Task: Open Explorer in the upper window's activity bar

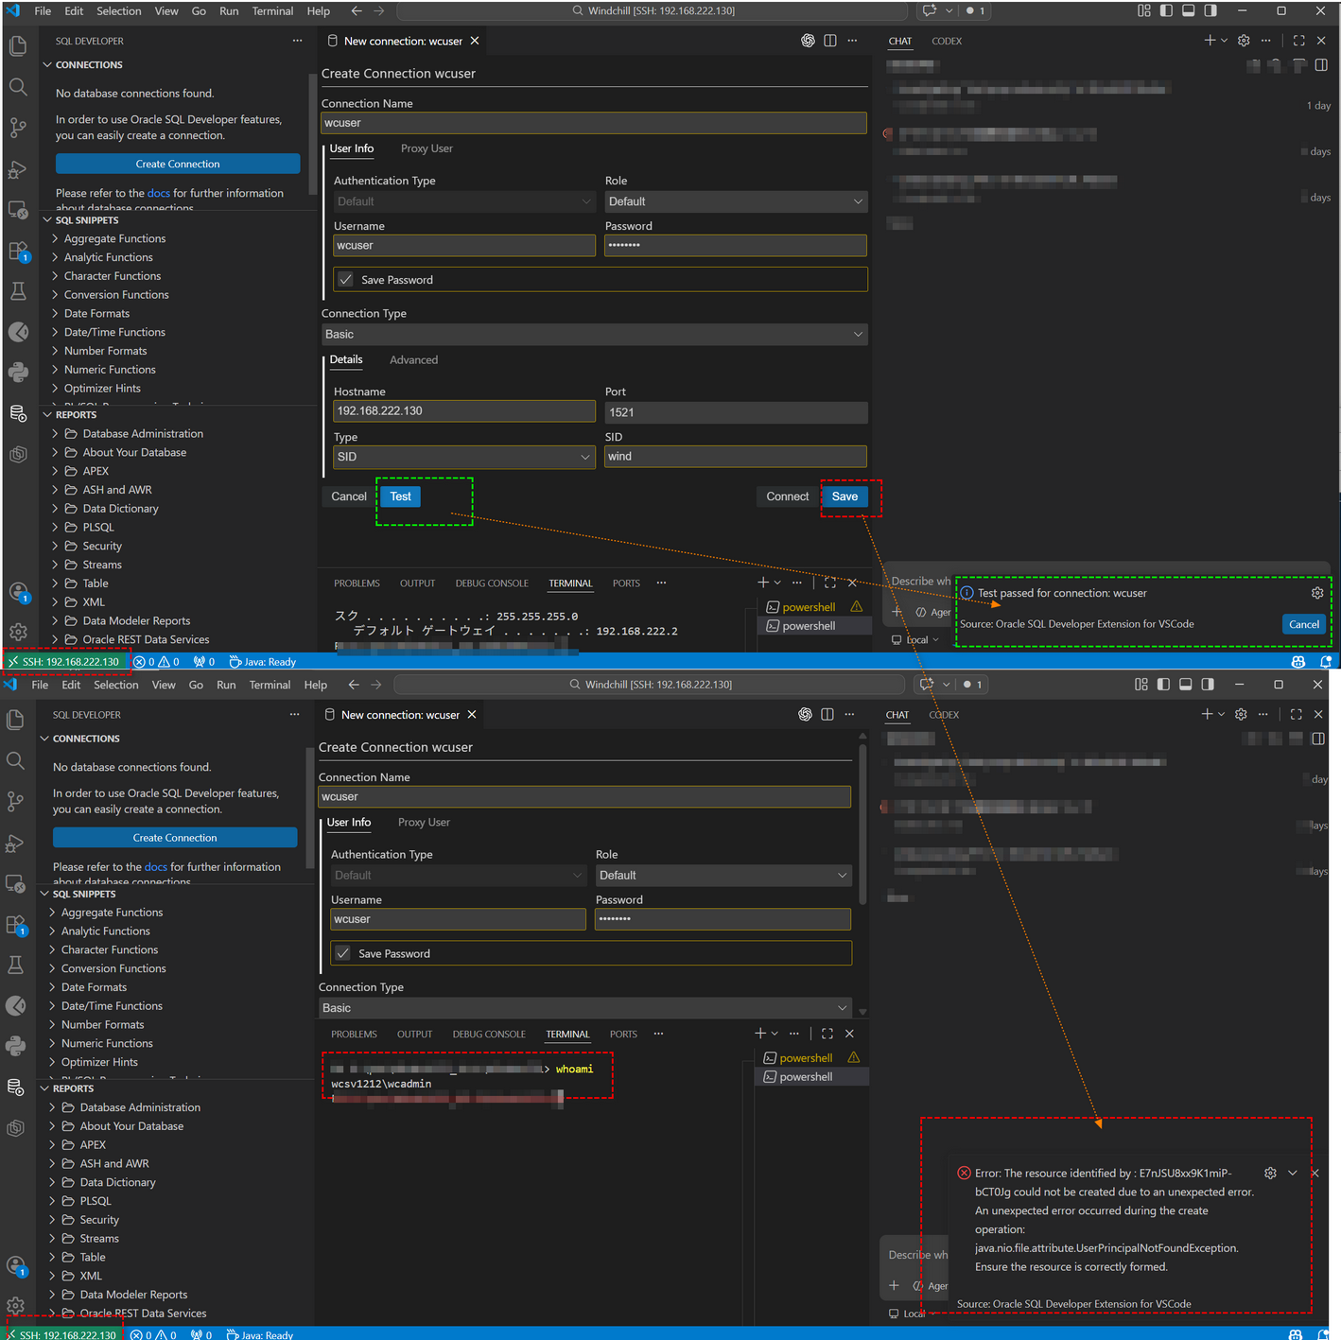Action: click(18, 45)
